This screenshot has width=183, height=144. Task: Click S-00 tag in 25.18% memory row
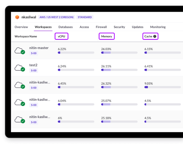point(34,122)
